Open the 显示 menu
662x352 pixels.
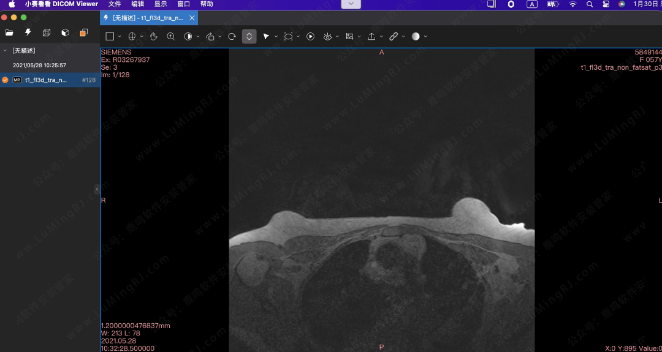point(161,4)
